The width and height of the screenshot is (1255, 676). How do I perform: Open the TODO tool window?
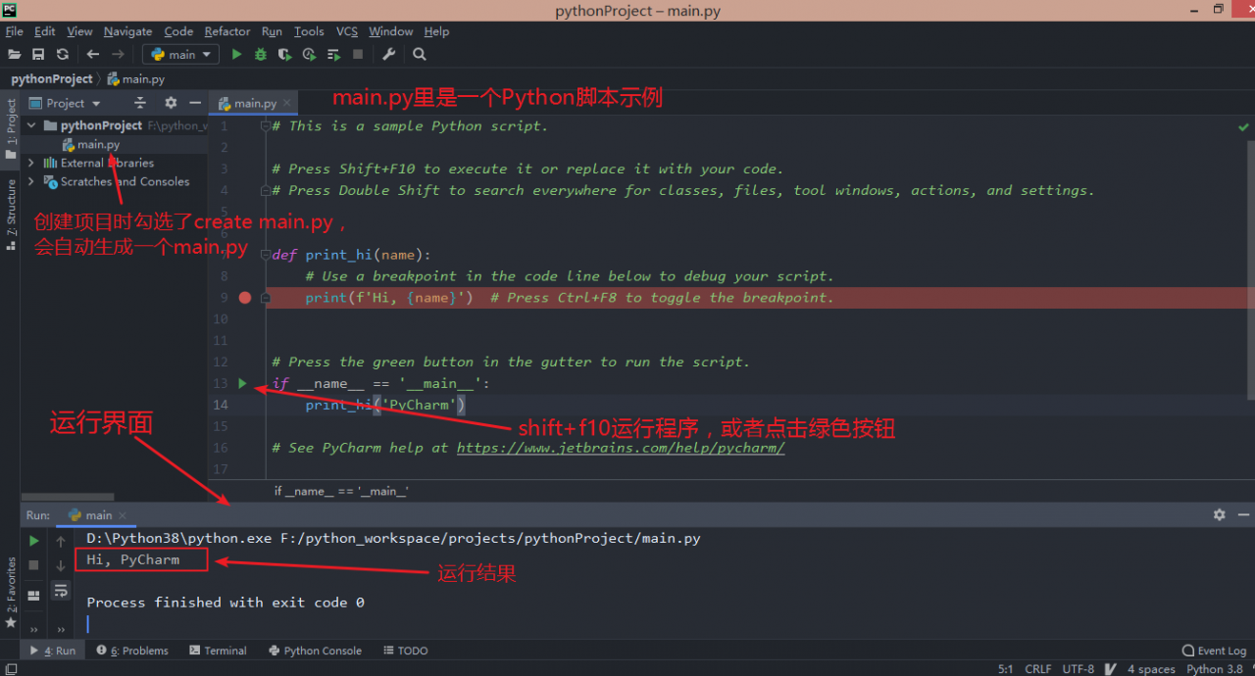[x=406, y=651]
